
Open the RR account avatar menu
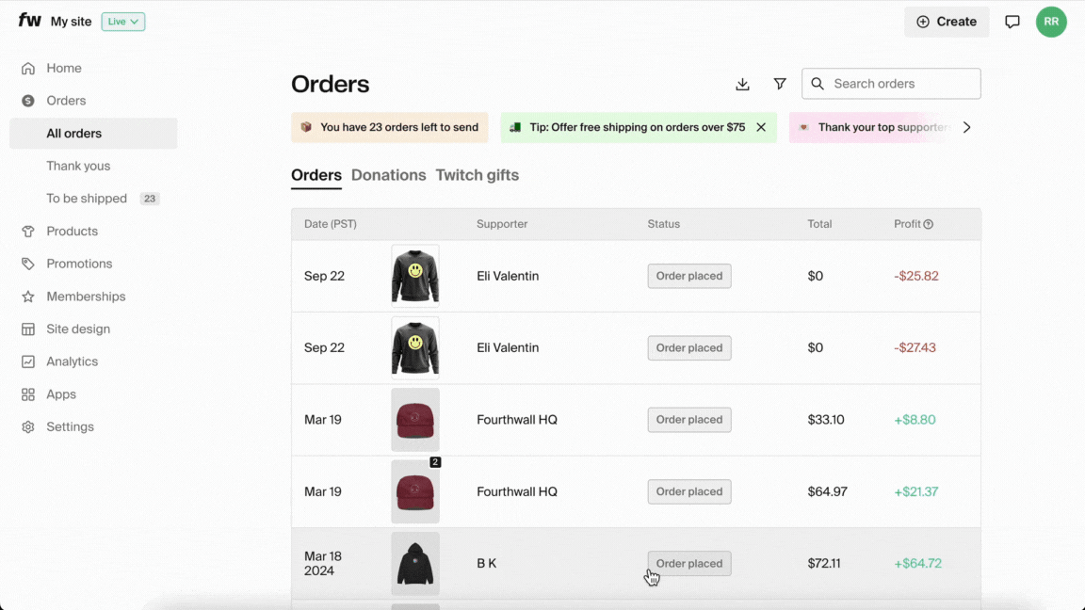pos(1051,22)
